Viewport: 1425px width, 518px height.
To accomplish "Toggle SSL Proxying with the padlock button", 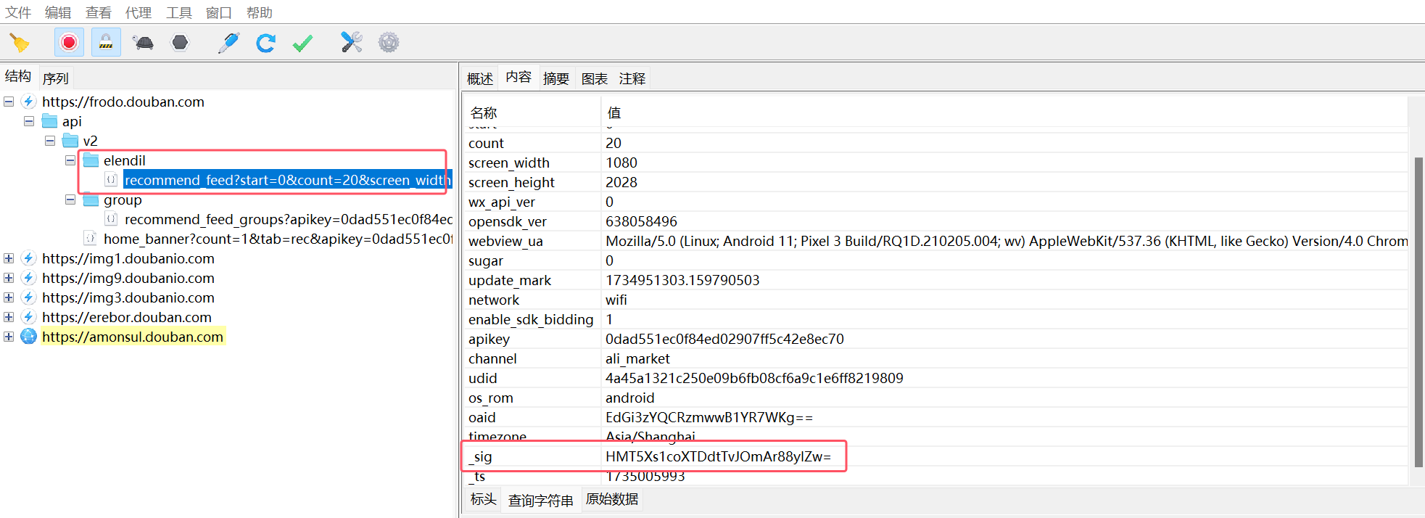I will pos(106,43).
